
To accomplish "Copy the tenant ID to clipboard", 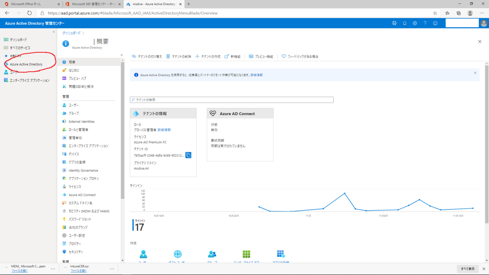I will pos(188,155).
